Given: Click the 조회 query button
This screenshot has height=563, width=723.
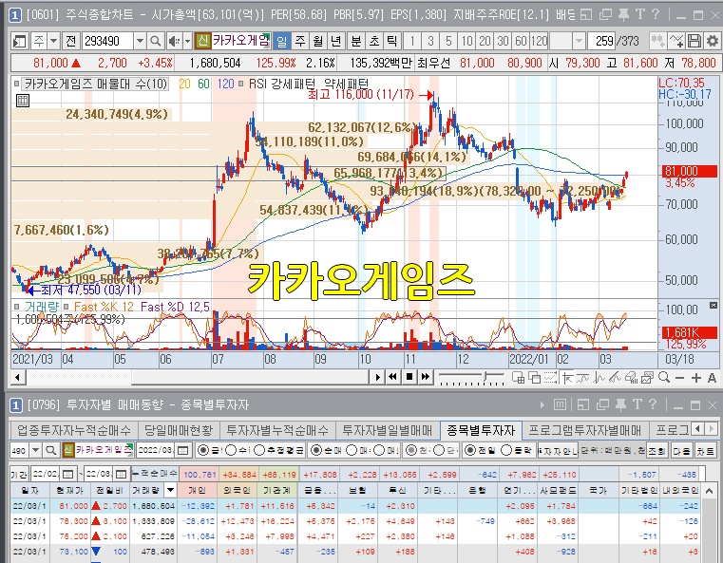Looking at the screenshot, I should 656,450.
